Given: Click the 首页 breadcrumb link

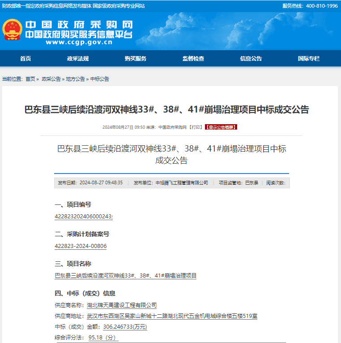Looking at the screenshot, I should (x=30, y=79).
